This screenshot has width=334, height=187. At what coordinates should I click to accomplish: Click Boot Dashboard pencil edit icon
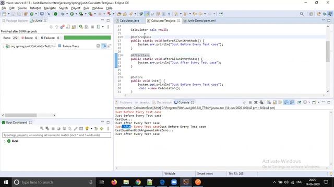75,128
